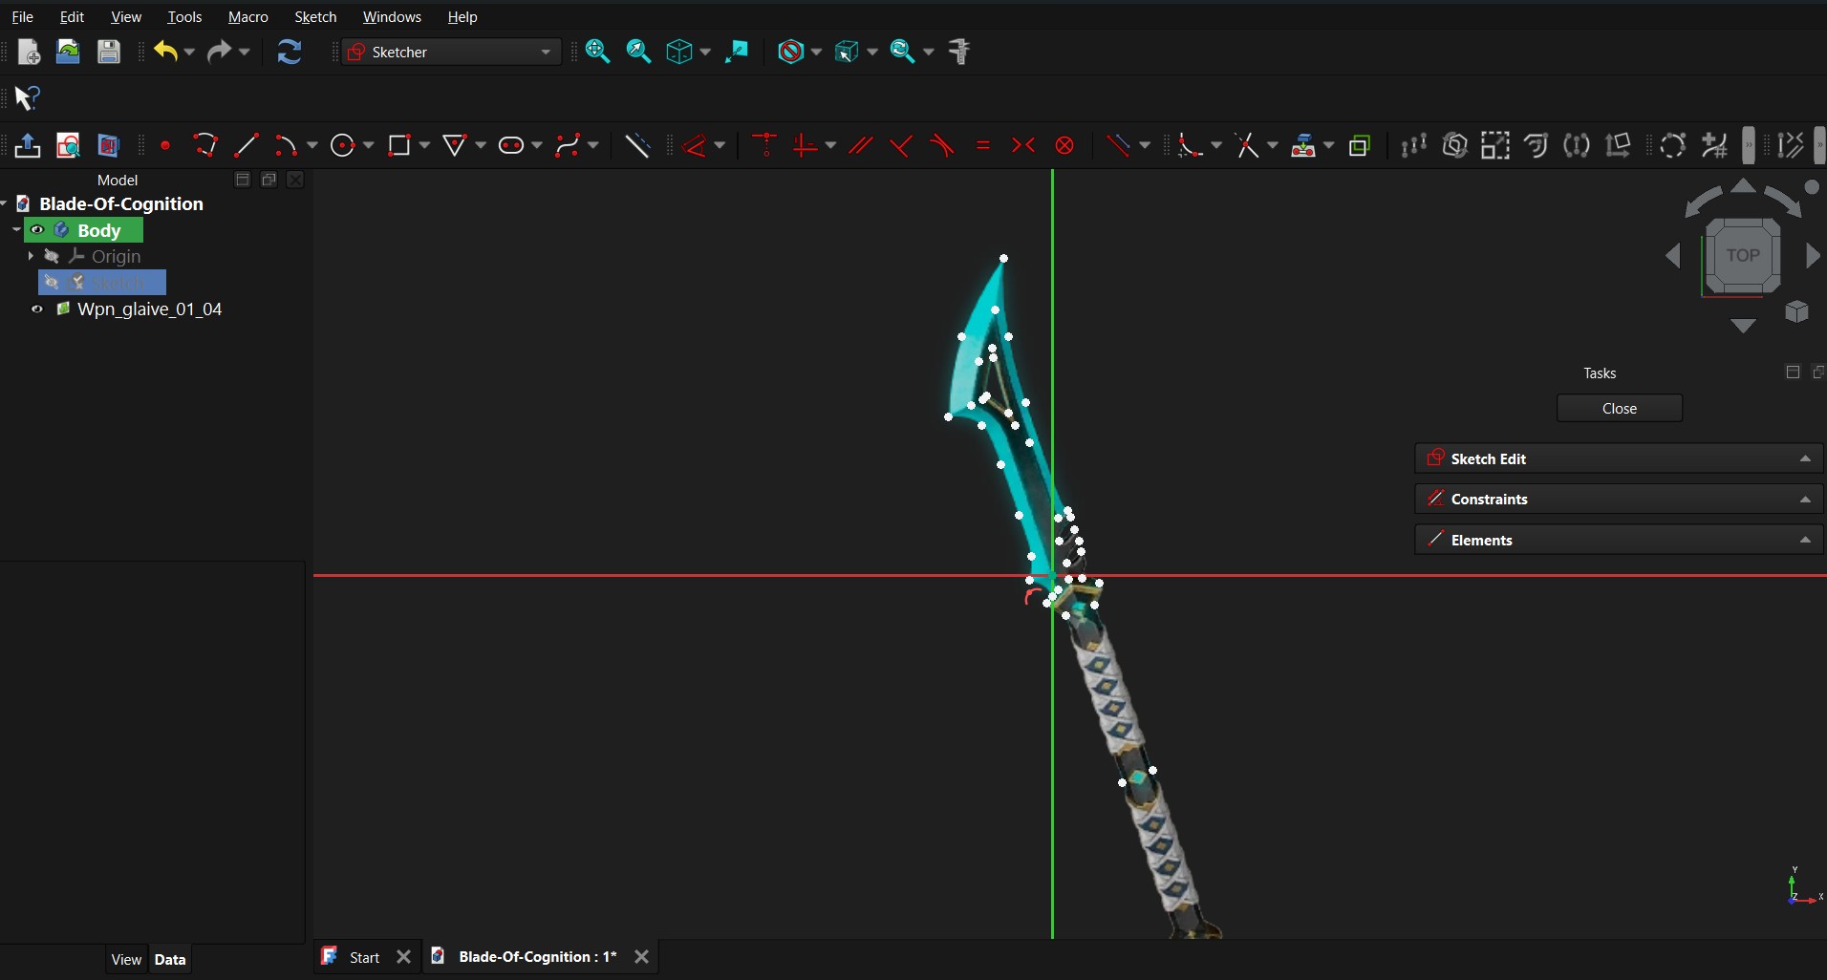Expand the Sketch Edit panel
This screenshot has height=980, width=1827.
click(1619, 458)
